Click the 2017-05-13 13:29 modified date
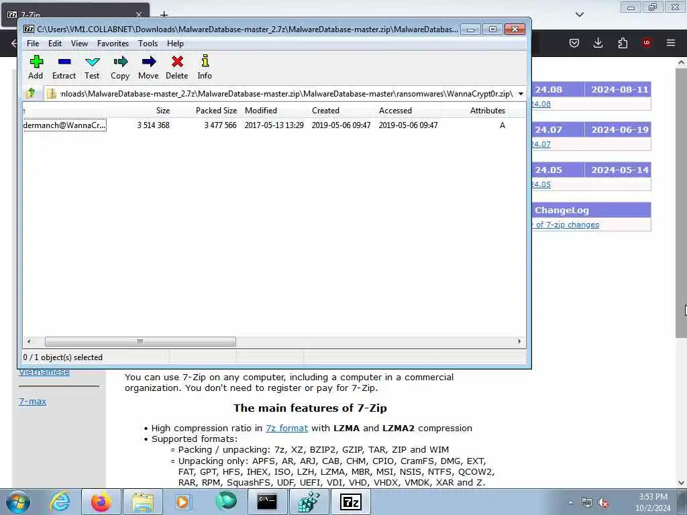 (274, 125)
